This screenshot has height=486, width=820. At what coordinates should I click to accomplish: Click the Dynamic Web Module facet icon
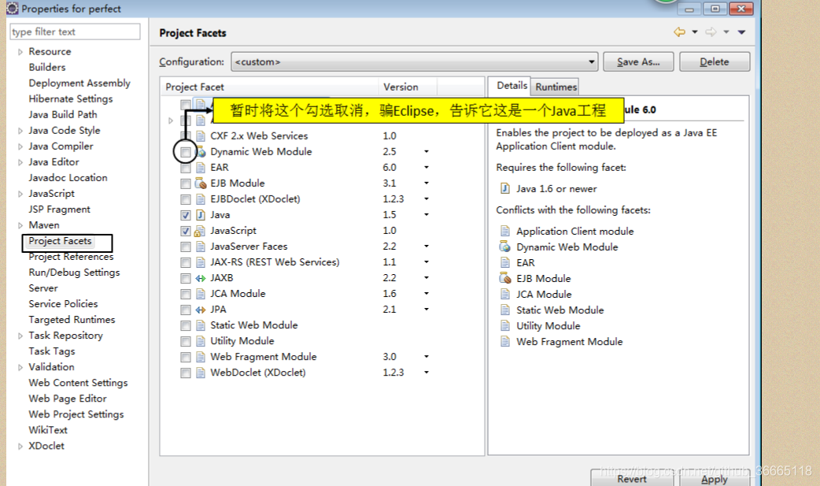pos(201,152)
